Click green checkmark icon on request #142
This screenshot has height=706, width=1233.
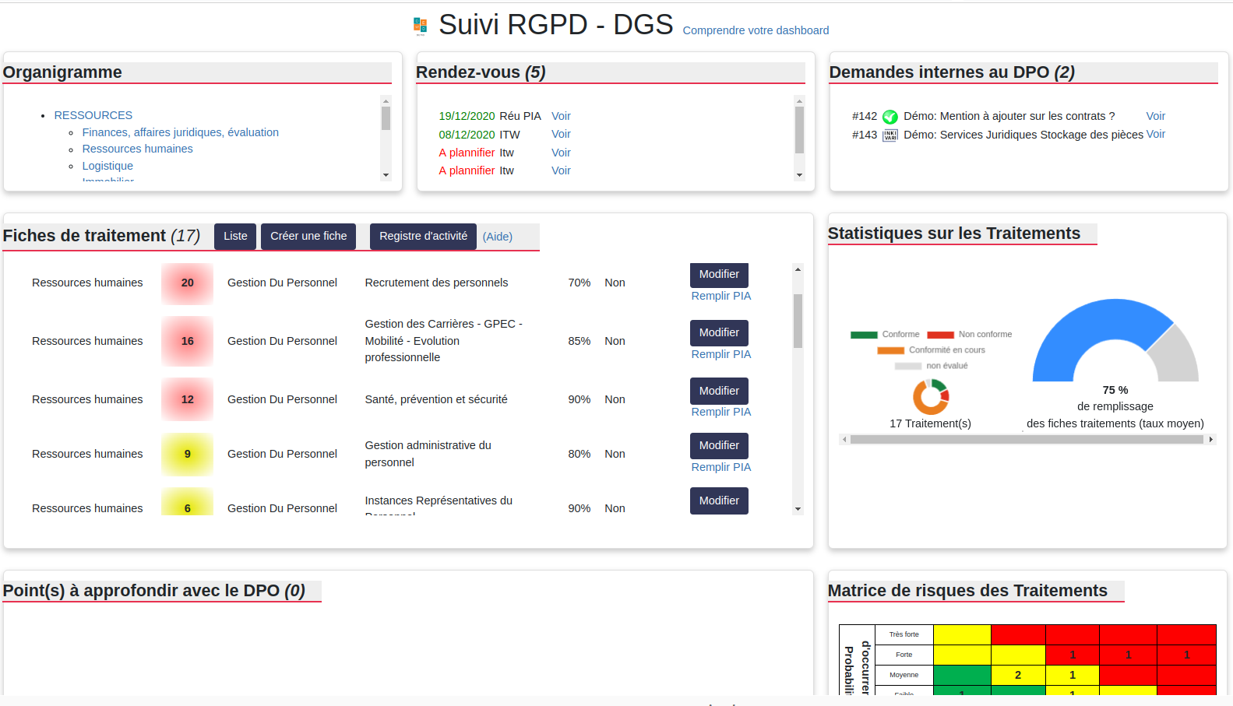coord(890,117)
